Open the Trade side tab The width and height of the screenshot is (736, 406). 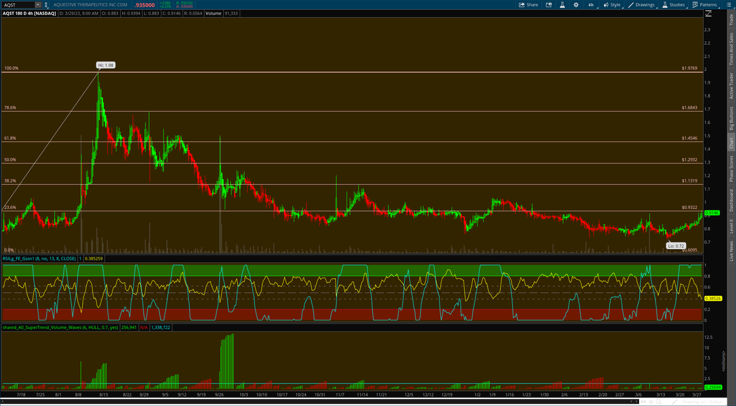[x=730, y=20]
